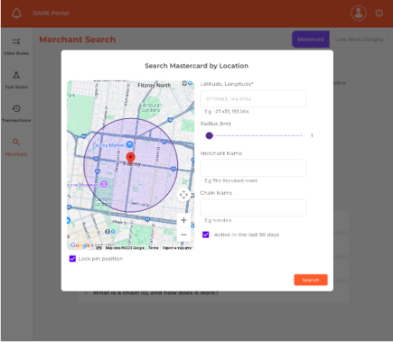The image size is (393, 342).
Task: Click the Edinburgh Gardens map label
Action: (x=150, y=107)
